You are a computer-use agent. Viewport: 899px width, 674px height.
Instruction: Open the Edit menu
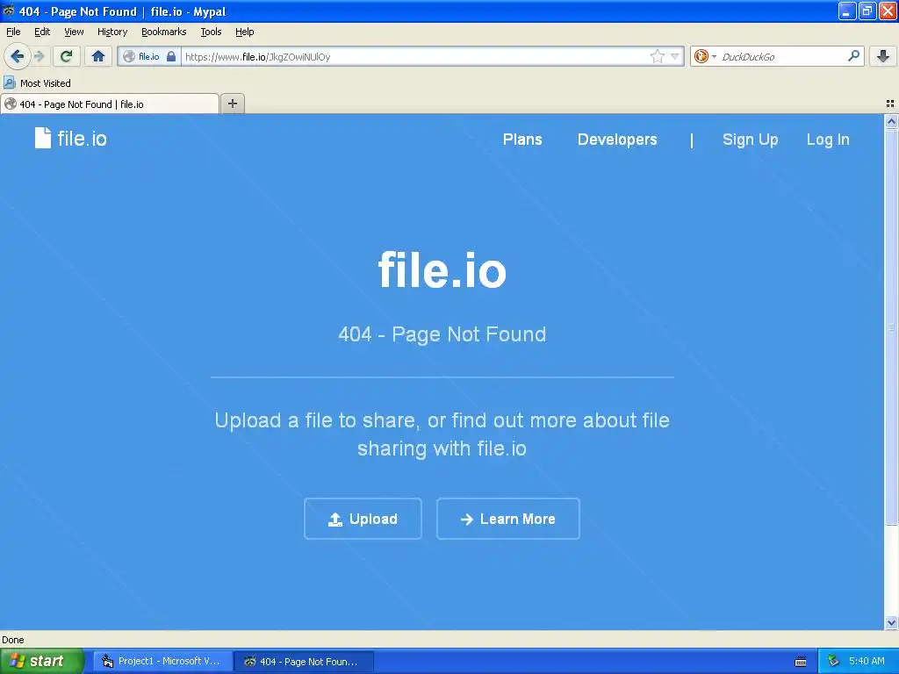click(x=42, y=32)
